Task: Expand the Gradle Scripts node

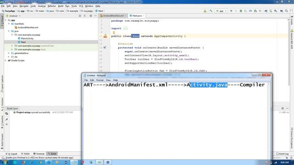Action: coord(6,60)
